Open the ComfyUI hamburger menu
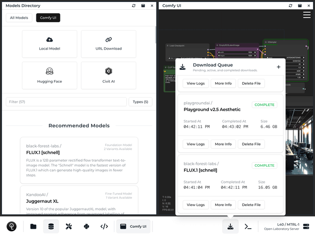315x236 pixels. pyautogui.click(x=307, y=15)
